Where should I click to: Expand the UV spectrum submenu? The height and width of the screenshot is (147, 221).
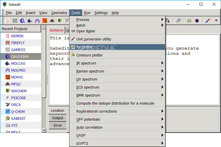point(117,79)
